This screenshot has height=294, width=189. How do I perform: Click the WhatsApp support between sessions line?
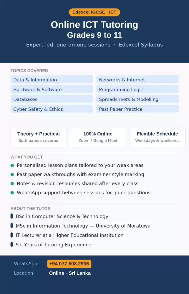[x=84, y=193]
